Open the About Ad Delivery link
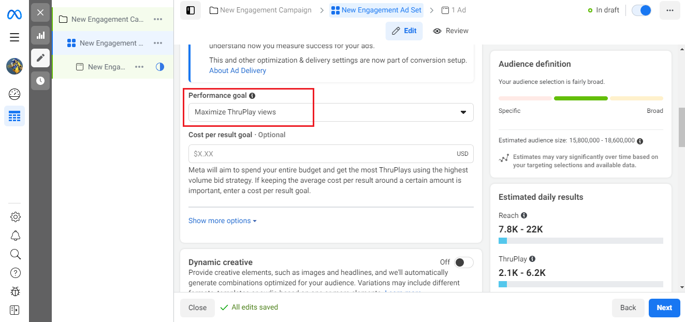The image size is (685, 322). point(238,70)
